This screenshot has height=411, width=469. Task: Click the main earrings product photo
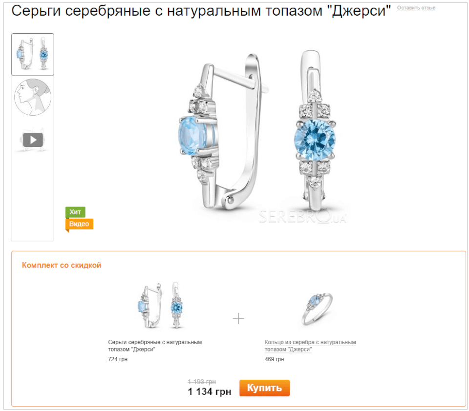(x=258, y=131)
